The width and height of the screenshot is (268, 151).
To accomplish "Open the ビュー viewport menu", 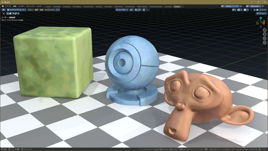I will click(31, 10).
